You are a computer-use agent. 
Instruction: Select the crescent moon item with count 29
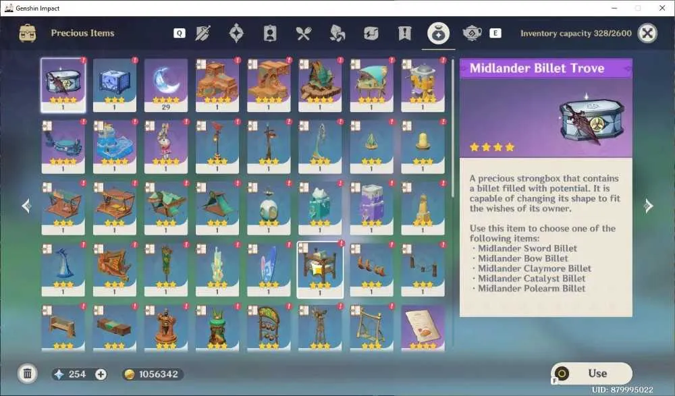[166, 85]
